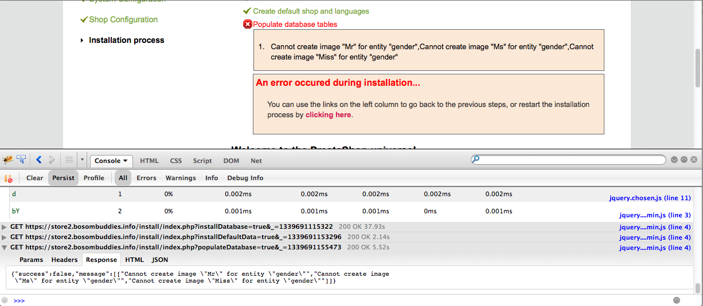Open source link for installDatabase request

(655, 227)
